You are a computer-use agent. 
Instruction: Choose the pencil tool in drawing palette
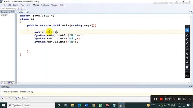pyautogui.click(x=187, y=35)
